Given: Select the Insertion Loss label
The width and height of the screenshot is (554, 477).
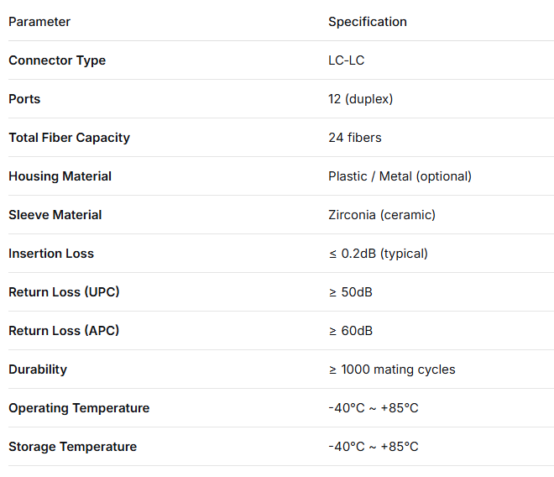Looking at the screenshot, I should pos(51,254).
